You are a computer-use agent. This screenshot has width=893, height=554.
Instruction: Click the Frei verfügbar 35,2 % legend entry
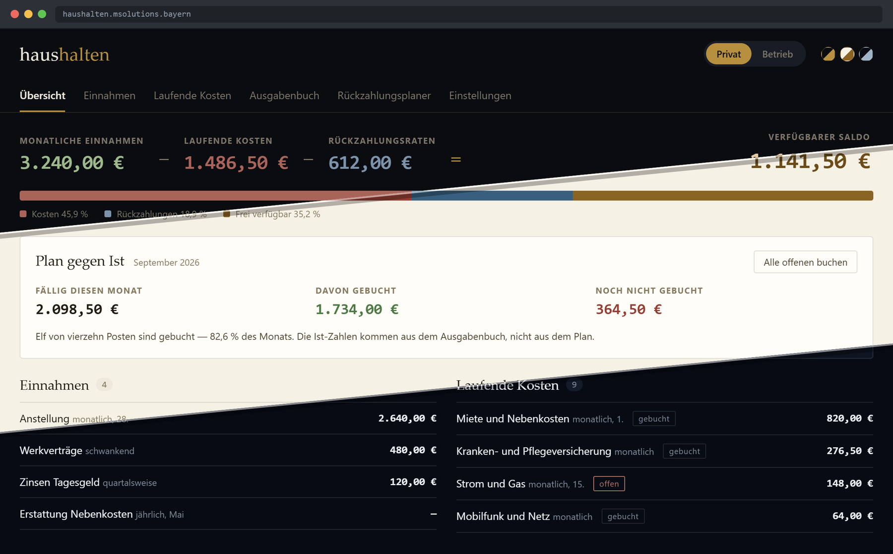[272, 214]
